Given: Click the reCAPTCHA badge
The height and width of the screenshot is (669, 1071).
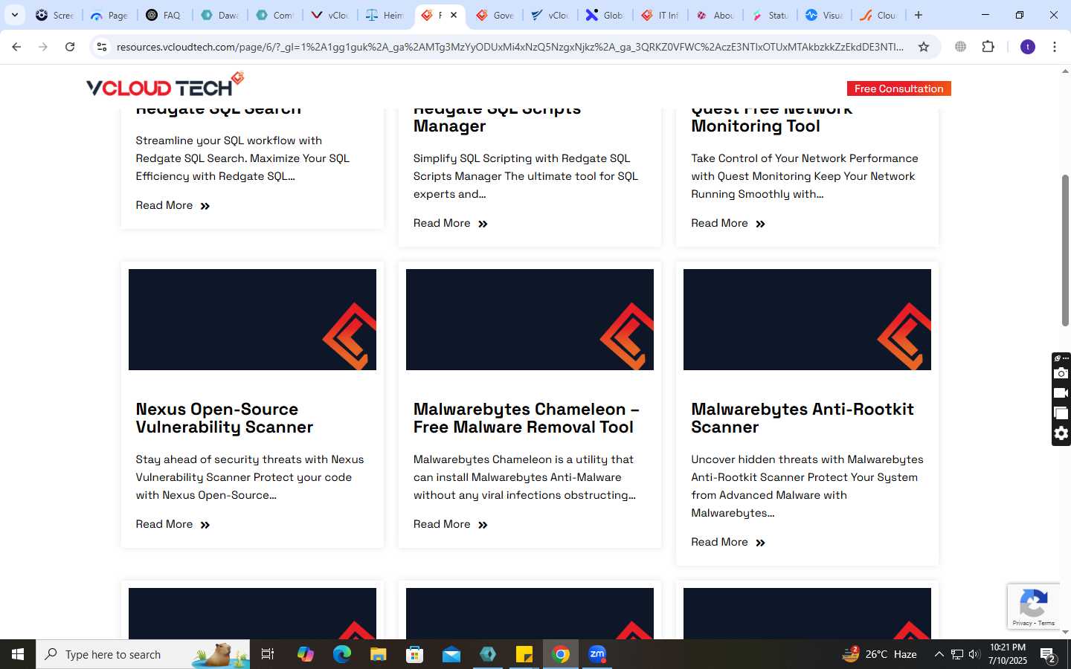Looking at the screenshot, I should point(1034,607).
